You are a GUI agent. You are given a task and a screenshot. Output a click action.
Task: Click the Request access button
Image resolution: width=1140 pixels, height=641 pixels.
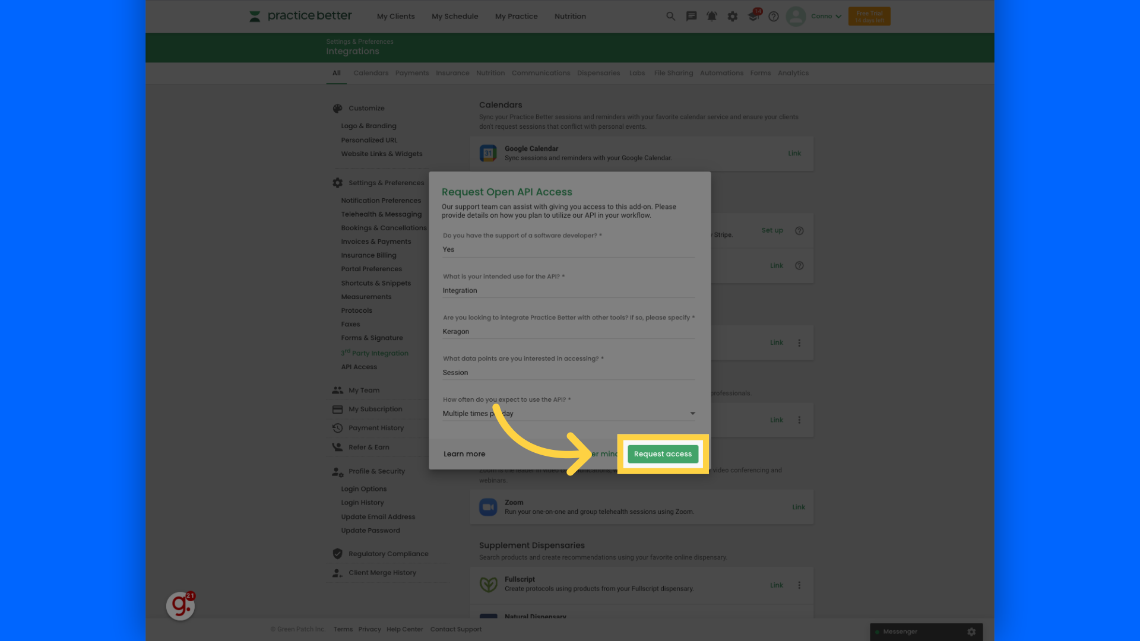[663, 454]
